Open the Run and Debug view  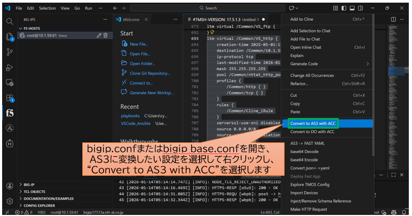[x=10, y=67]
